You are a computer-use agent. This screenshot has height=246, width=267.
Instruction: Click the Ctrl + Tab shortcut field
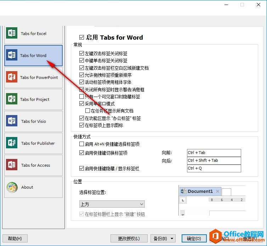point(214,153)
